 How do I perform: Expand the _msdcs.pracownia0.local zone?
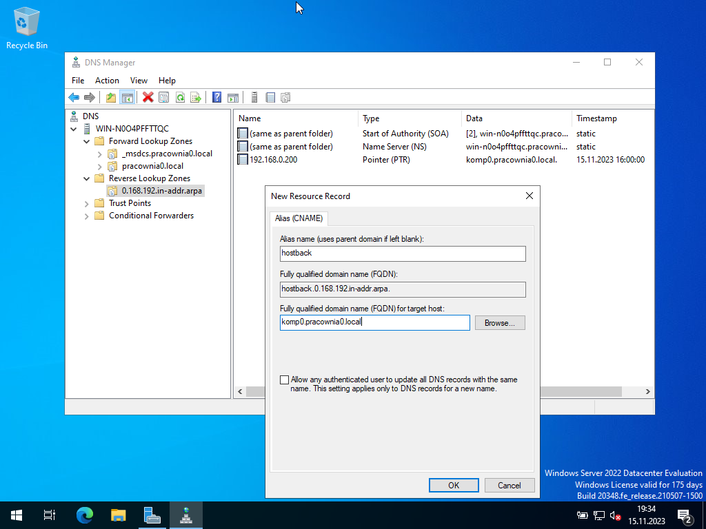point(99,154)
